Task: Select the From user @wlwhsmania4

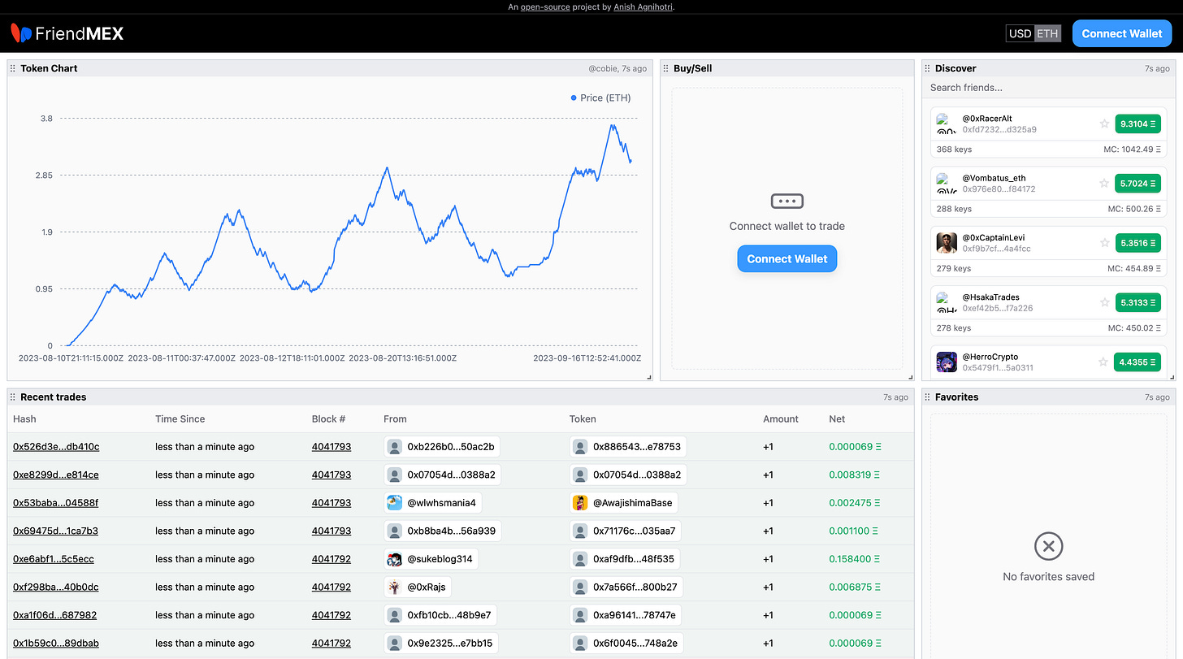Action: click(433, 503)
